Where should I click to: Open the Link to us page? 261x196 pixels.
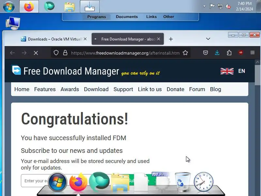click(150, 89)
